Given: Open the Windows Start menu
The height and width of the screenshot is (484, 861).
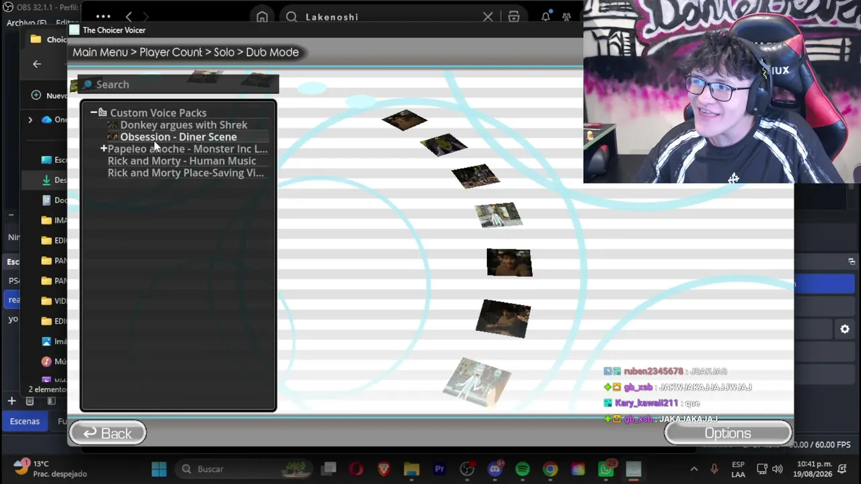Looking at the screenshot, I should pos(159,469).
